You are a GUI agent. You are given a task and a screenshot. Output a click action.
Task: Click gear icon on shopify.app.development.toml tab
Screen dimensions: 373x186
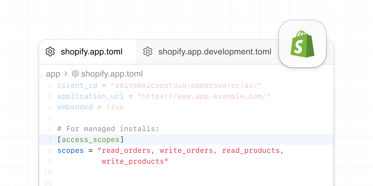(148, 51)
